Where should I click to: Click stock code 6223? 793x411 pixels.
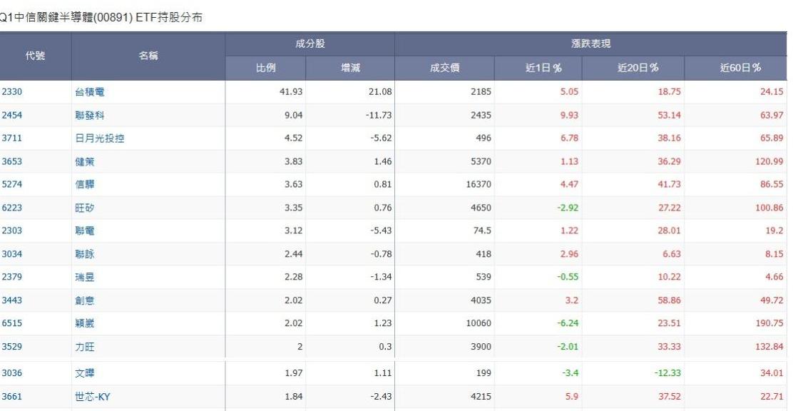point(11,208)
